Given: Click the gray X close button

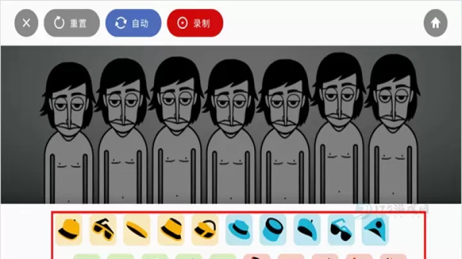Looking at the screenshot, I should [26, 23].
